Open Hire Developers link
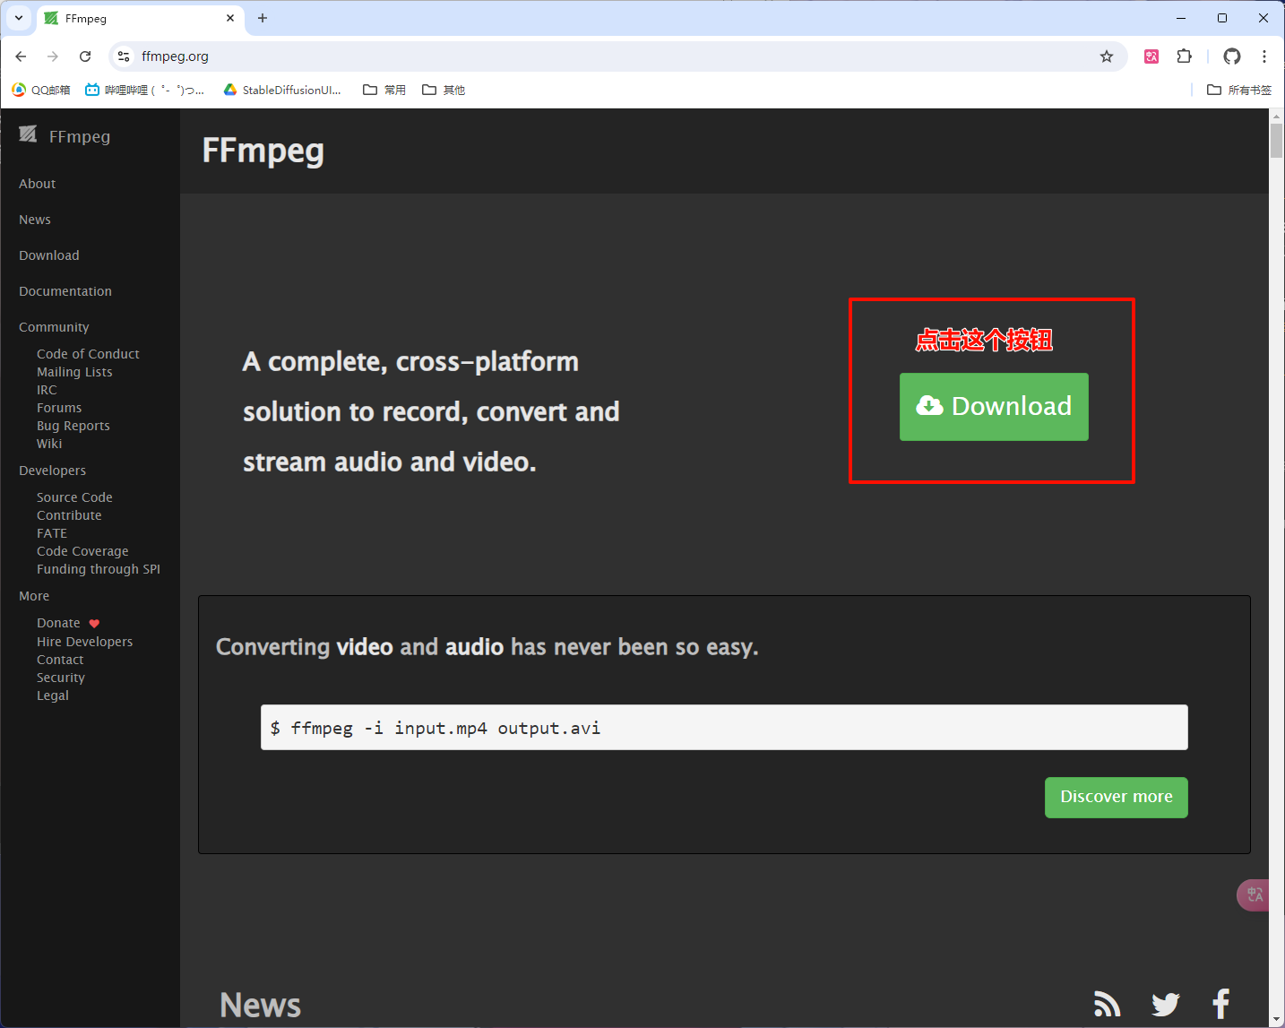This screenshot has height=1028, width=1285. [84, 642]
